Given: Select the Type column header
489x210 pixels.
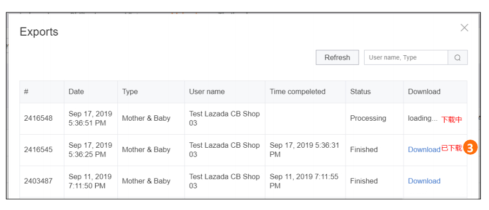Looking at the screenshot, I should (130, 91).
